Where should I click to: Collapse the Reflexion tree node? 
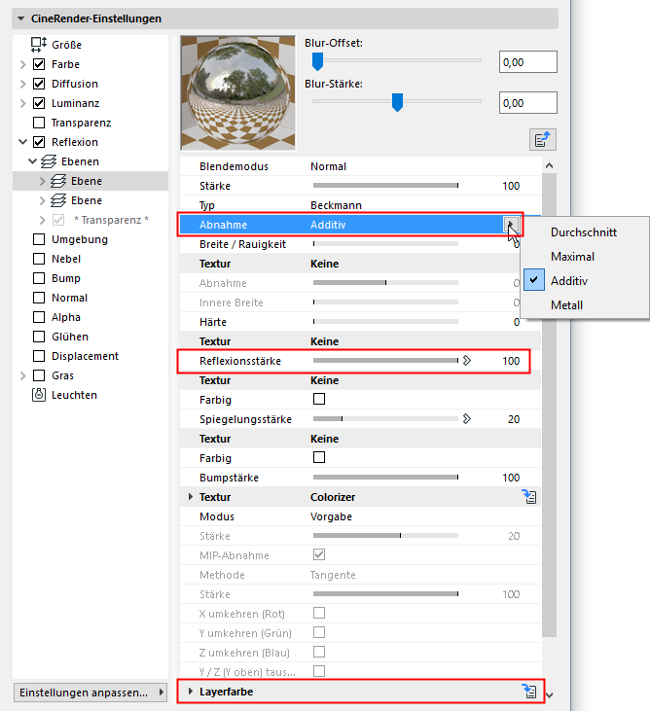click(x=23, y=142)
